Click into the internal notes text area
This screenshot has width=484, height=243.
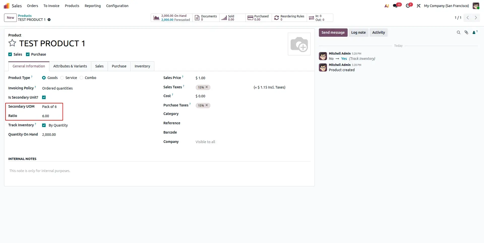(x=159, y=171)
